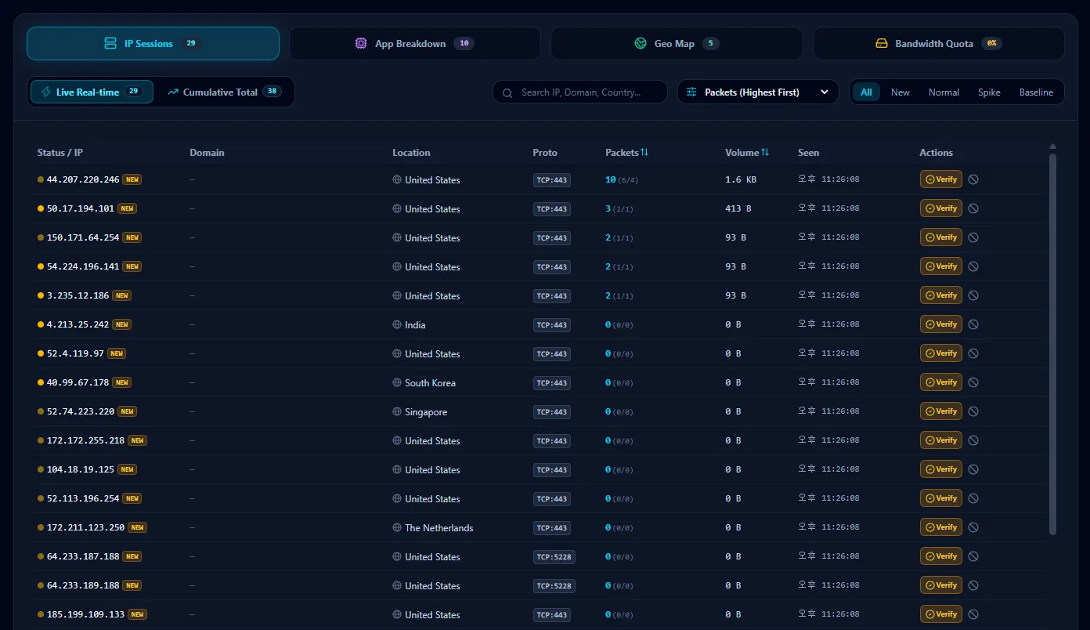Click the globe icon next to India
This screenshot has width=1090, height=630.
397,324
